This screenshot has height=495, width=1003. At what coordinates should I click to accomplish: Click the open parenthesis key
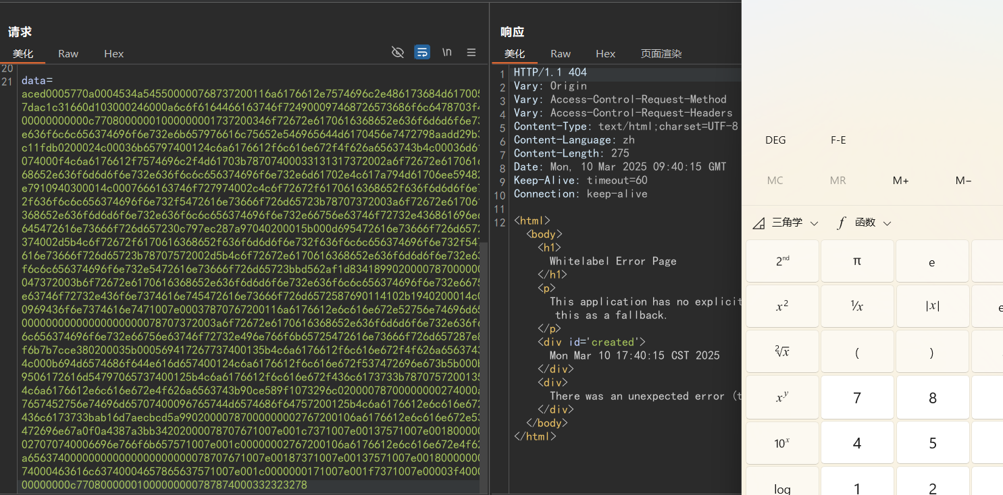857,351
